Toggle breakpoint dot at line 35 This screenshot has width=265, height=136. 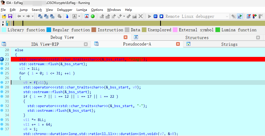[x=2, y=120]
